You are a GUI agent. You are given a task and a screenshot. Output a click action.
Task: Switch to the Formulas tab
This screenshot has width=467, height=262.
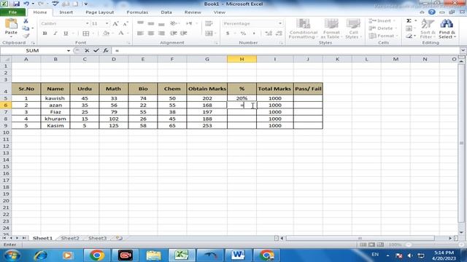(x=137, y=12)
